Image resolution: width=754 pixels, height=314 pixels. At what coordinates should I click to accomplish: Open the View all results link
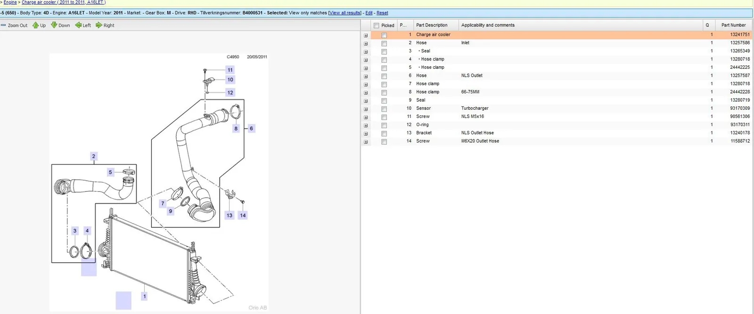[345, 13]
